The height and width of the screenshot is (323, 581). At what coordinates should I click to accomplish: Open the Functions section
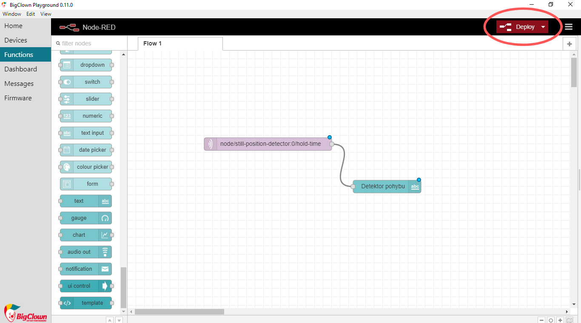(26, 55)
